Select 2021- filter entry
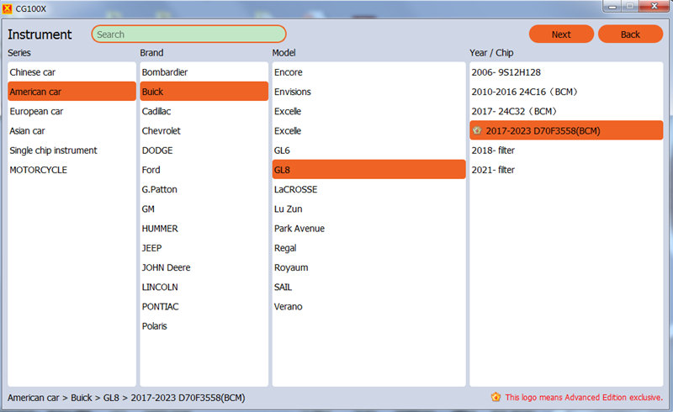The image size is (673, 412). pos(493,170)
